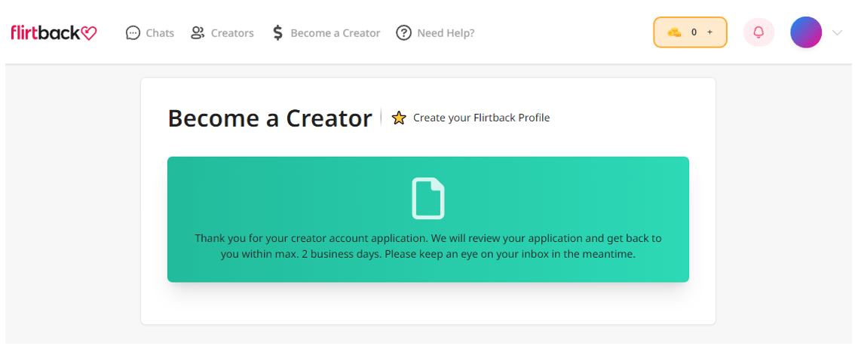Image resolution: width=855 pixels, height=349 pixels.
Task: Click the dollar sign icon
Action: (x=277, y=32)
